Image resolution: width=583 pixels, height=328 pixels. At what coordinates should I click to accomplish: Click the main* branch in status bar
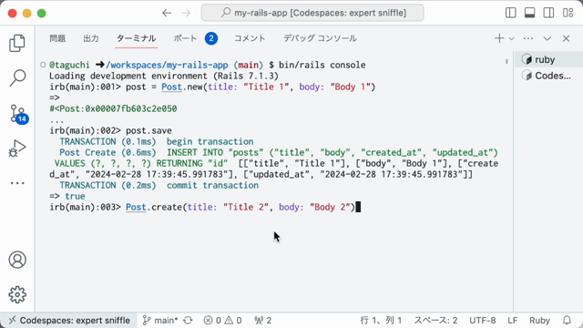160,320
